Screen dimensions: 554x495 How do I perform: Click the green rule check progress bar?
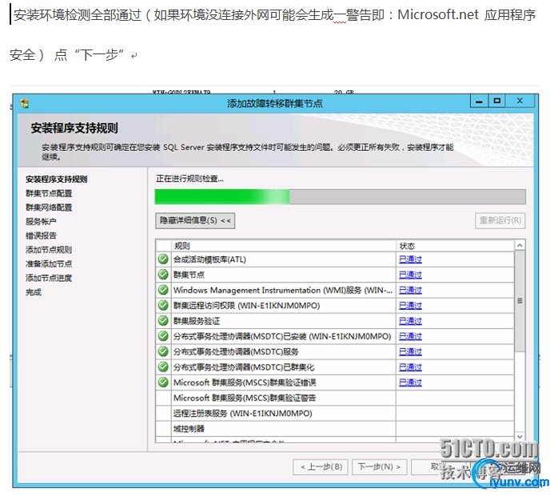click(341, 196)
